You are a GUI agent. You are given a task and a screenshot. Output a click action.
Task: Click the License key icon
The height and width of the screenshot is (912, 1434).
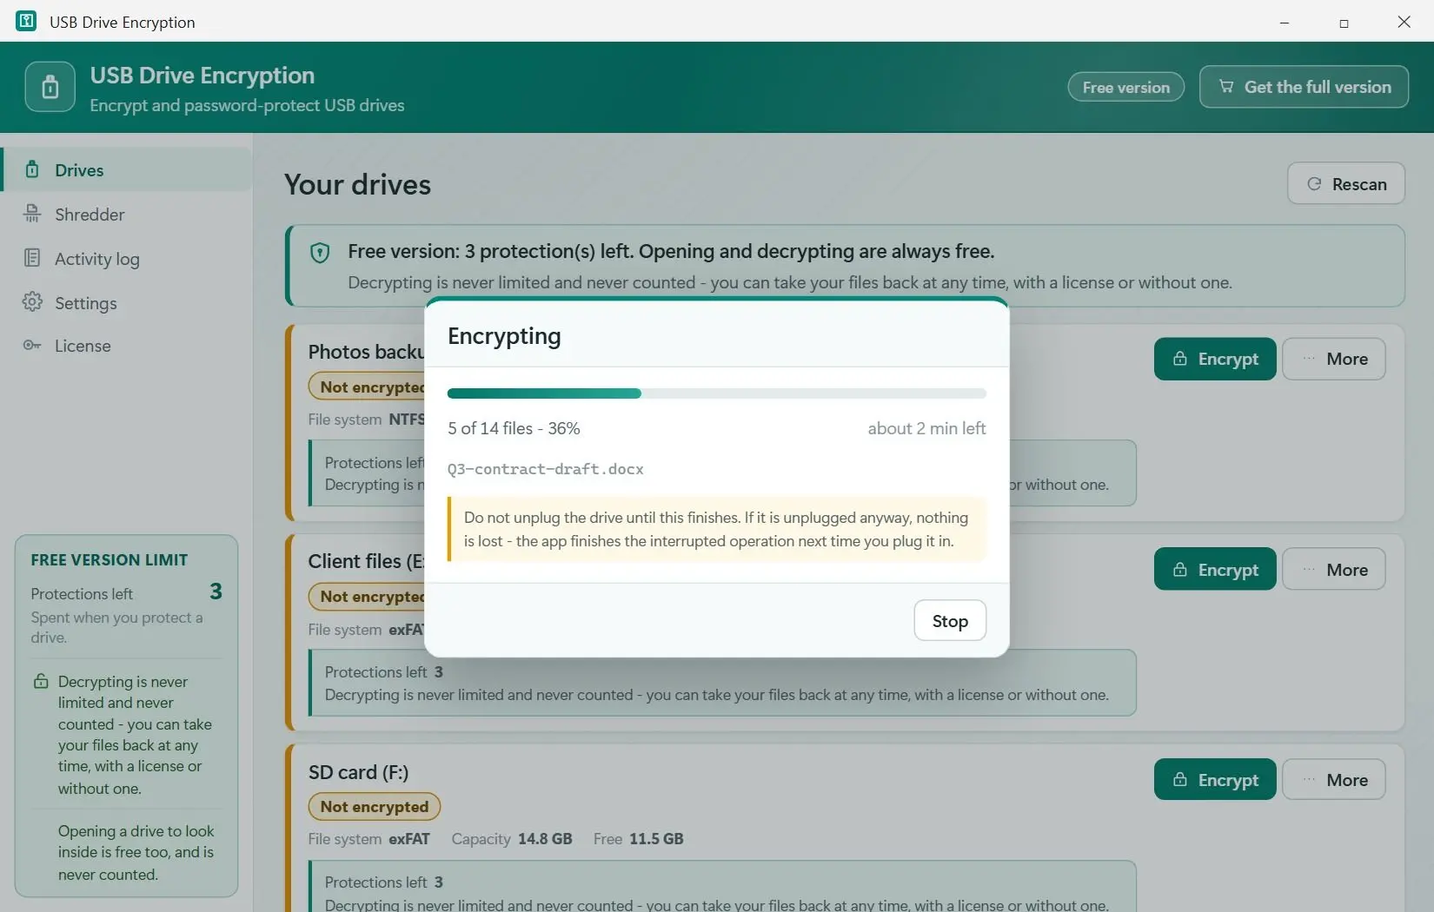(x=32, y=346)
